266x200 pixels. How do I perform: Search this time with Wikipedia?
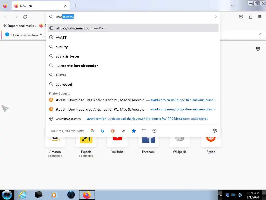coord(123,131)
